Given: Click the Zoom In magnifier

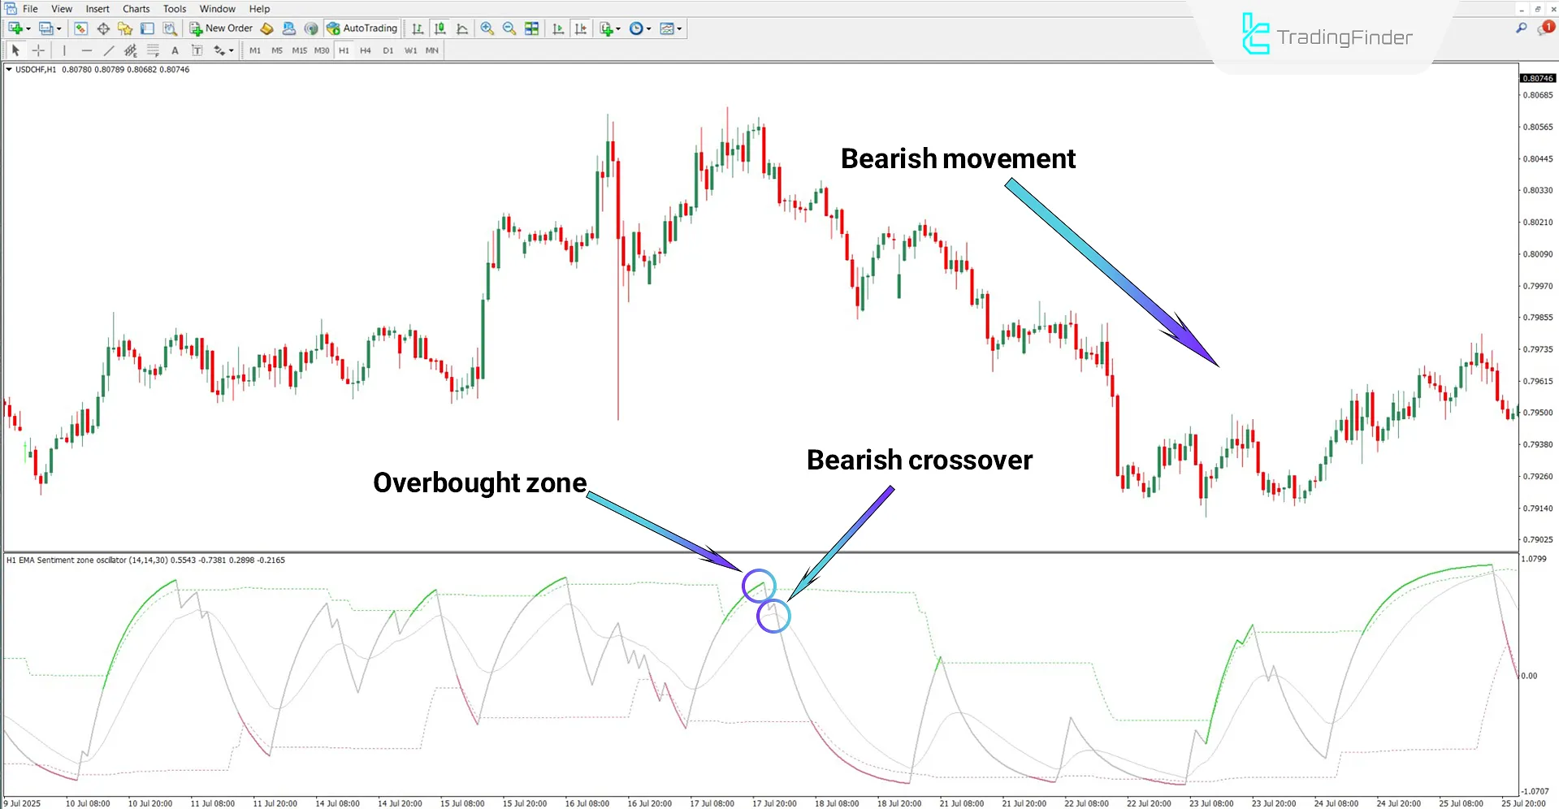Looking at the screenshot, I should (x=487, y=28).
